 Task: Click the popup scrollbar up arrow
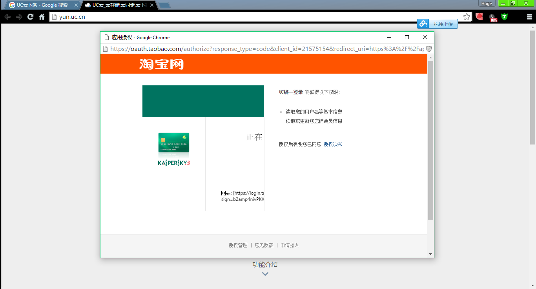(430, 58)
